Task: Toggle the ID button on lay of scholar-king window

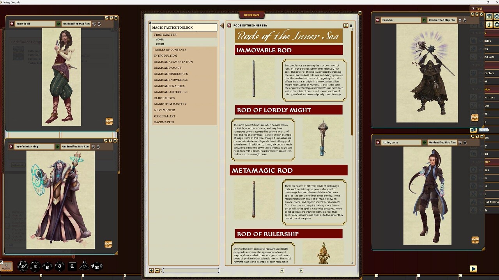Action: pyautogui.click(x=58, y=147)
